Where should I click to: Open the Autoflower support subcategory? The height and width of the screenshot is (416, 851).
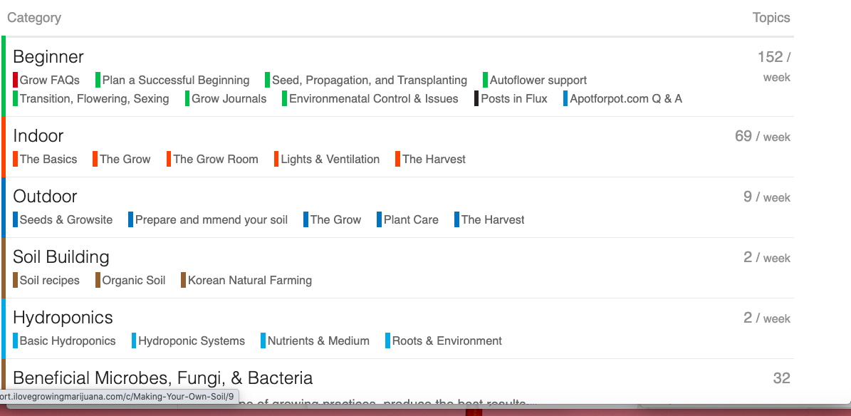click(538, 80)
